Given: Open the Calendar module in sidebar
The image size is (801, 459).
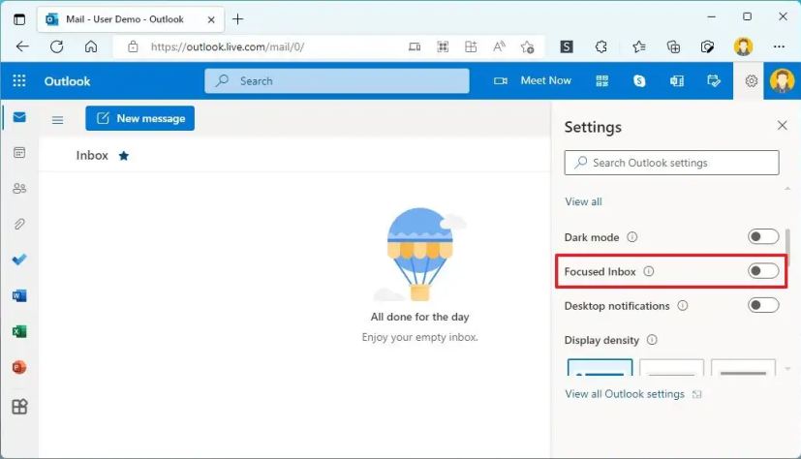Looking at the screenshot, I should click(19, 153).
